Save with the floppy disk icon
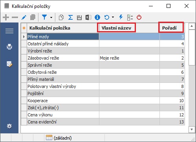Image resolution: width=196 pixels, height=142 pixels. (x=79, y=17)
